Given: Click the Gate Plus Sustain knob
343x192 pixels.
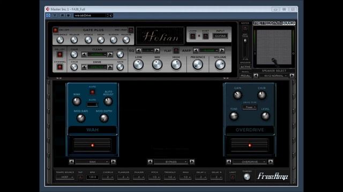Looking at the screenshot, I should [114, 40].
